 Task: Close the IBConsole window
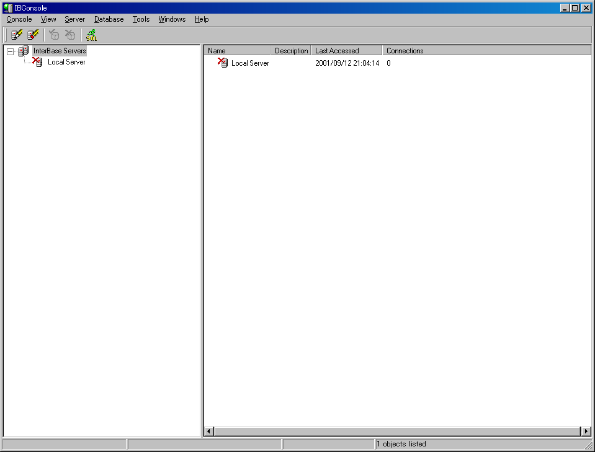pyautogui.click(x=586, y=8)
